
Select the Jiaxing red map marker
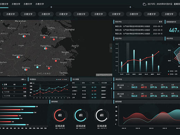click(x=54, y=39)
